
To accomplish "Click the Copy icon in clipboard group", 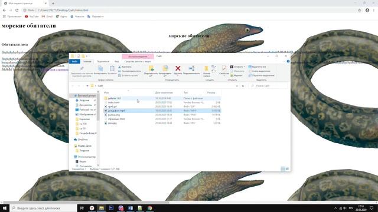I will pos(100,68).
